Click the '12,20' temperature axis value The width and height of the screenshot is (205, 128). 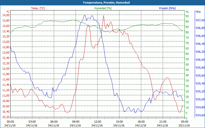[6, 63]
